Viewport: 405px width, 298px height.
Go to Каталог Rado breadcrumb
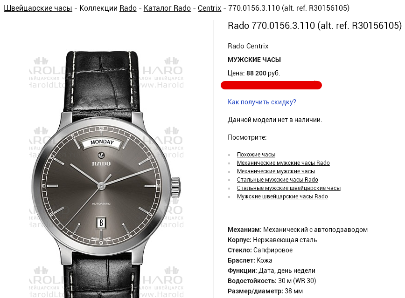click(167, 8)
